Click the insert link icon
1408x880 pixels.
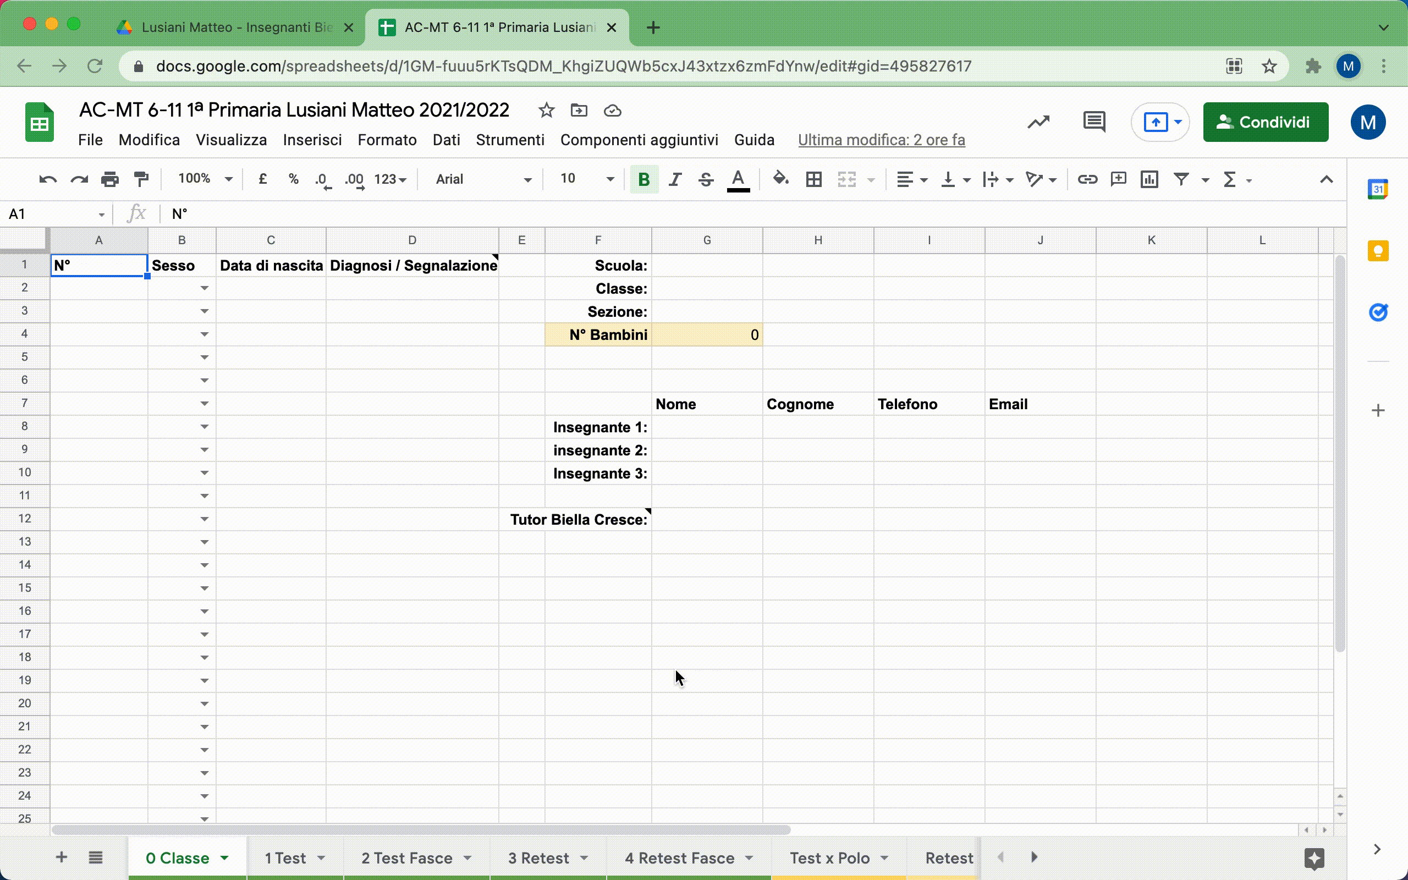tap(1087, 179)
